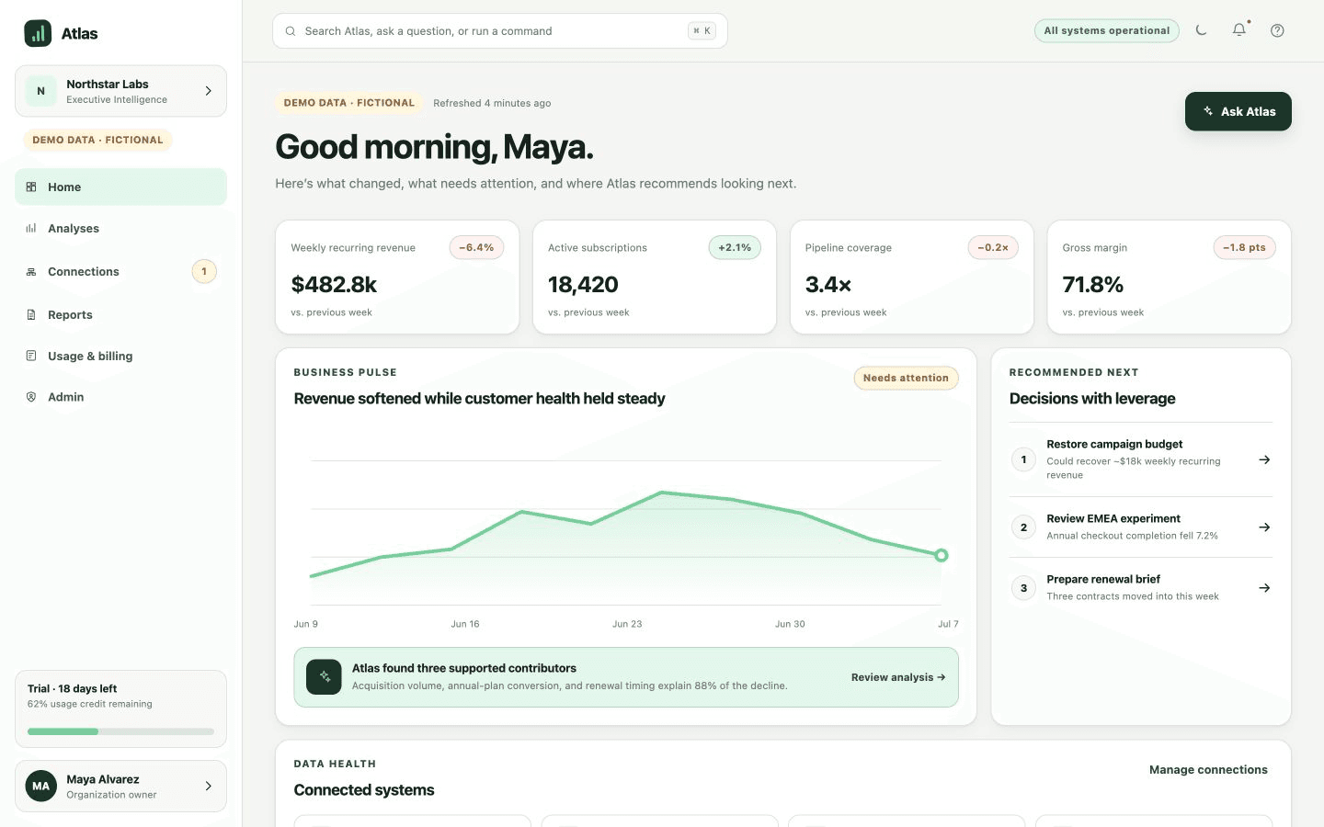Click the Connections notification badge
The image size is (1324, 827).
[204, 271]
